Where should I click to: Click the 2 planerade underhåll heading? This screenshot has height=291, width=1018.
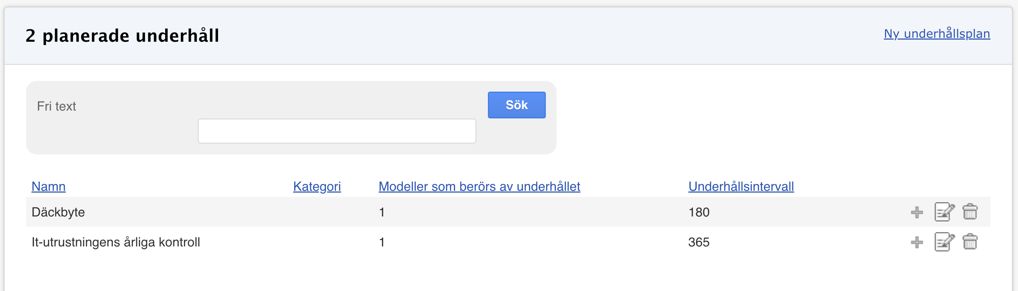coord(122,36)
